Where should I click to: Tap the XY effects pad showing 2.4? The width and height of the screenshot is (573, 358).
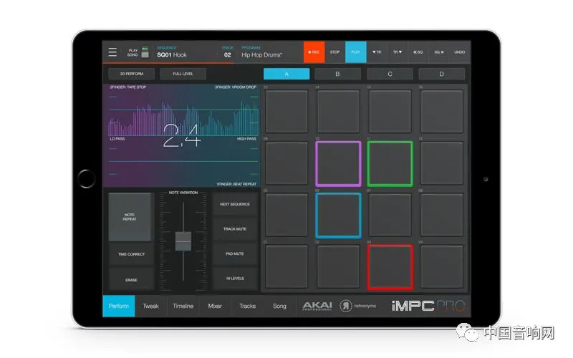(x=183, y=135)
